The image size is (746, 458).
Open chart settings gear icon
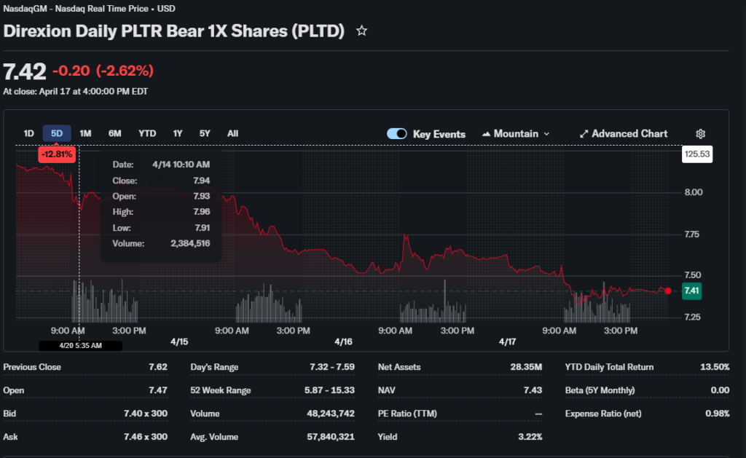[x=700, y=134]
